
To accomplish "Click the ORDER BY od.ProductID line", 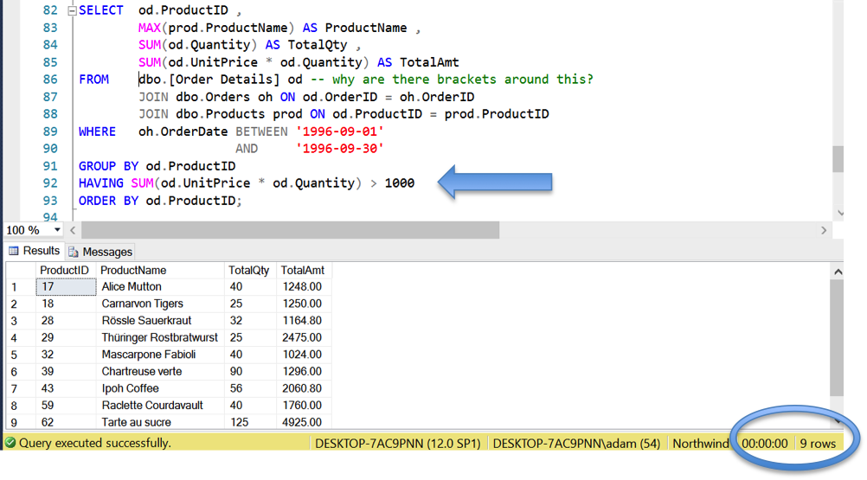I will (x=160, y=201).
